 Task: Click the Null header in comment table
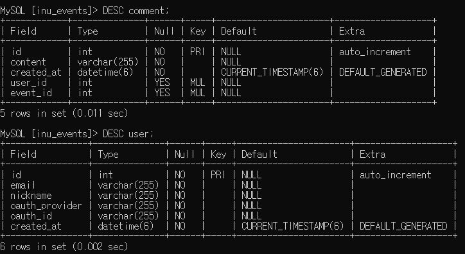point(164,31)
